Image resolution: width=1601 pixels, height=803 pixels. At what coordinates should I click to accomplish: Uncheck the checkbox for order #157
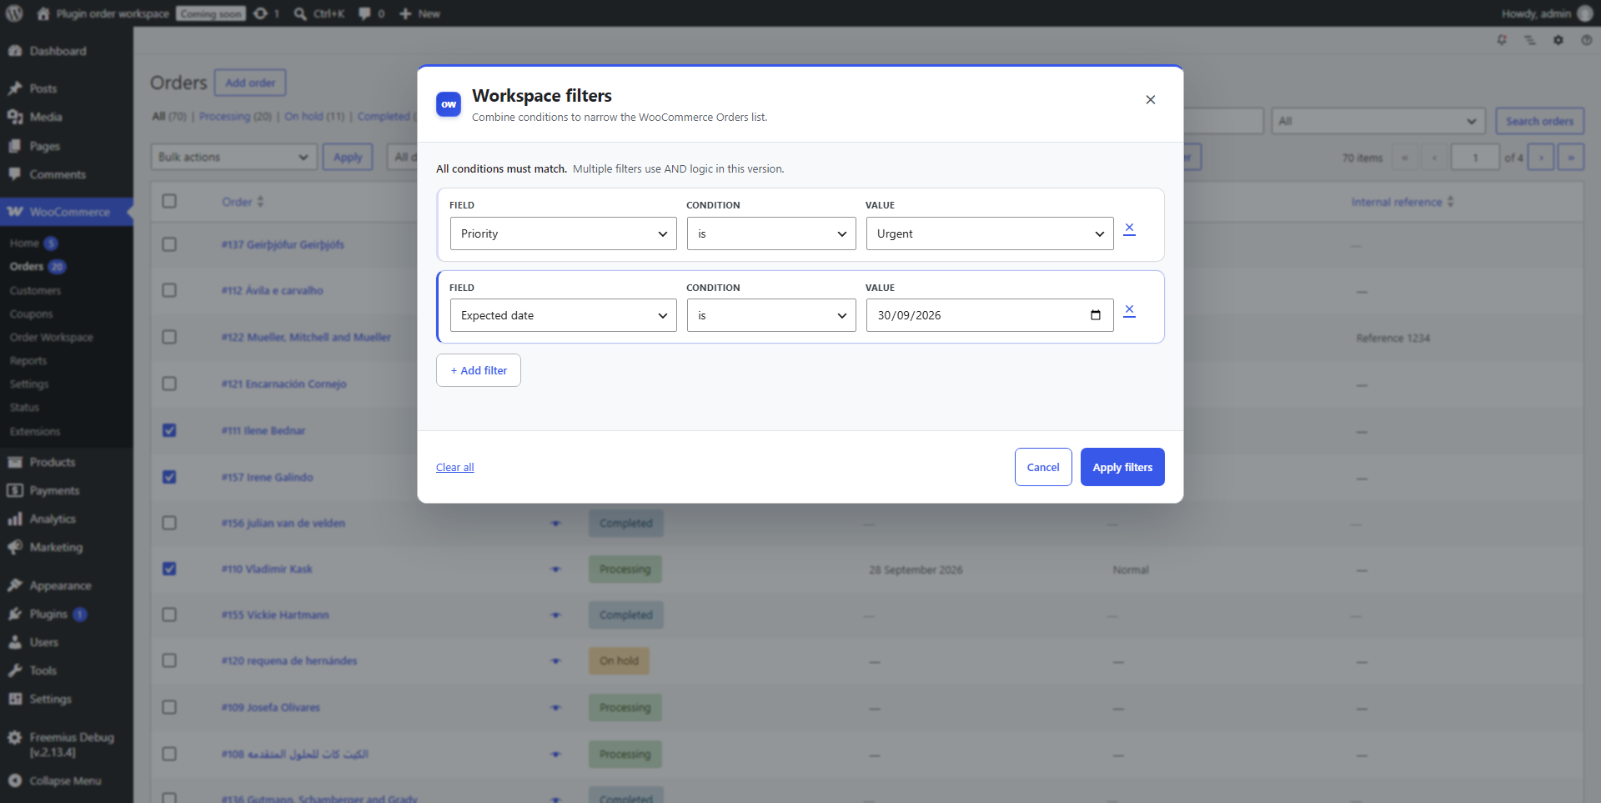(169, 477)
